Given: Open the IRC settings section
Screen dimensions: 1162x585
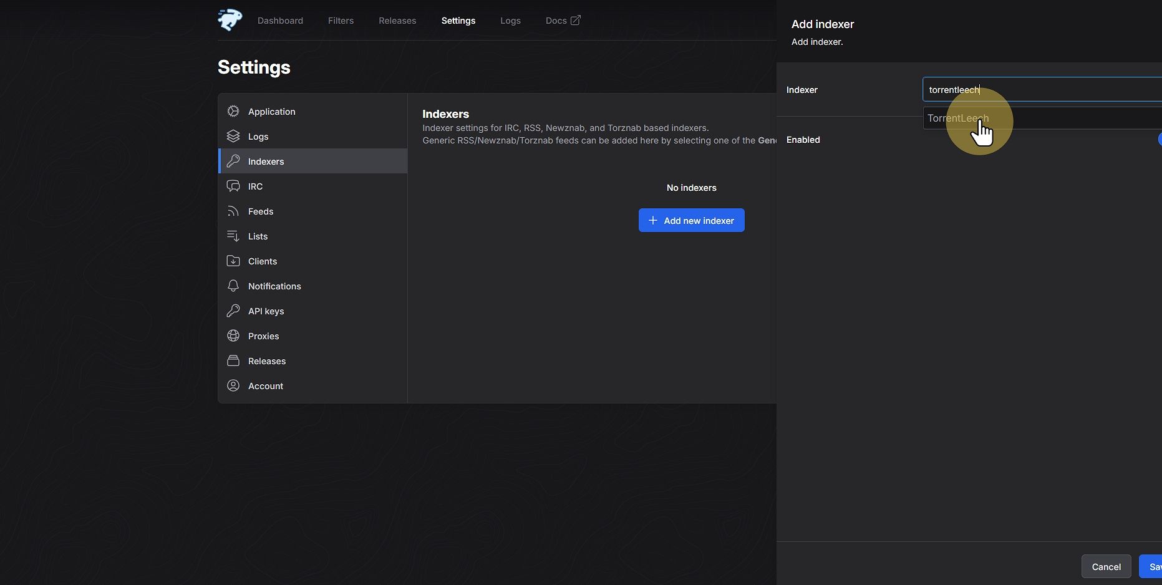Looking at the screenshot, I should pyautogui.click(x=312, y=186).
